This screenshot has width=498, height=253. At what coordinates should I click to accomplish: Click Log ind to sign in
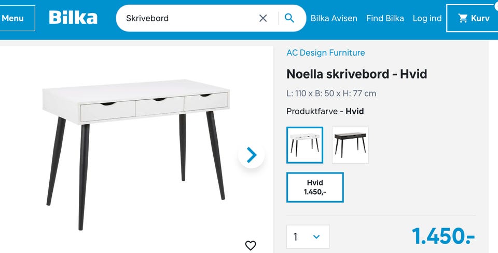[427, 18]
